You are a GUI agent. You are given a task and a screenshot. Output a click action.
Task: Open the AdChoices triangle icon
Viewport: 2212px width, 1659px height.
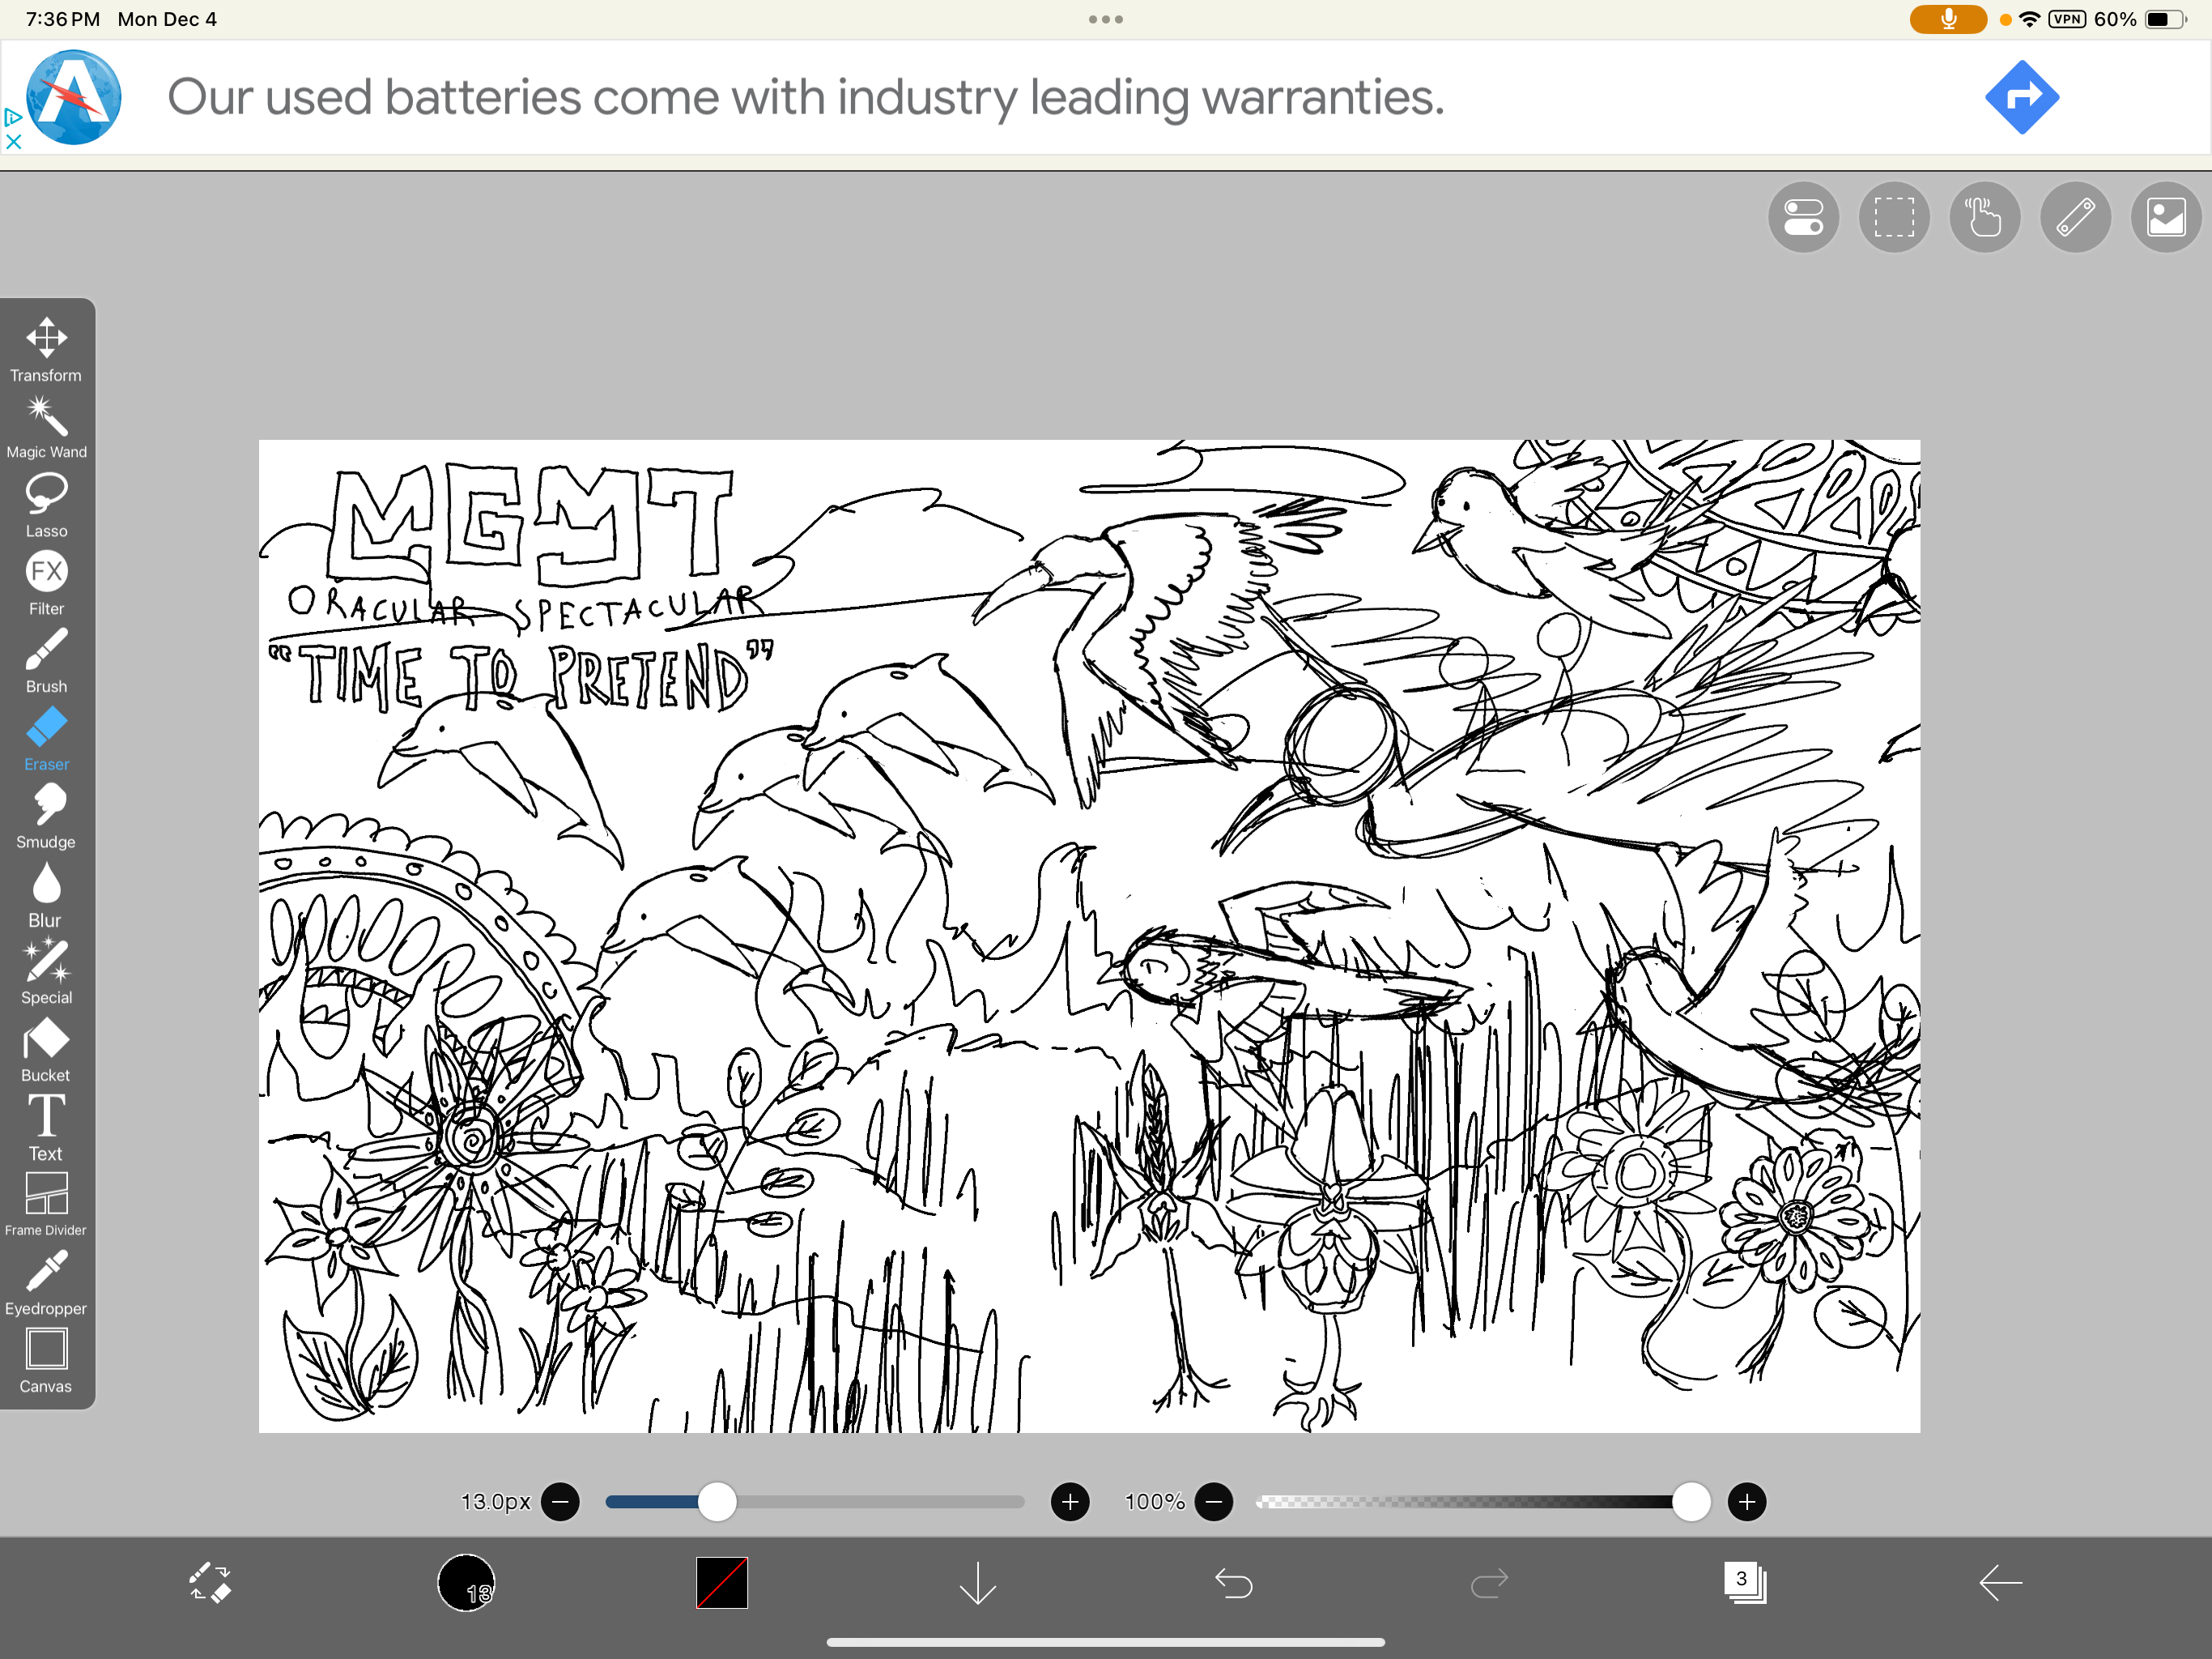[13, 117]
